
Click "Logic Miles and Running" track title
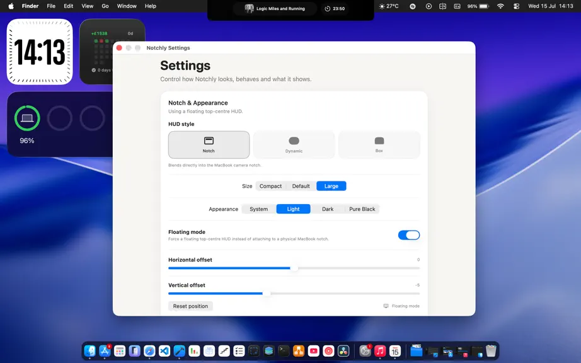coord(280,9)
